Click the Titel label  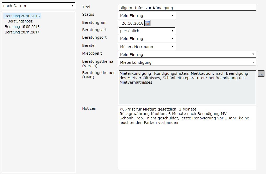[x=86, y=7]
